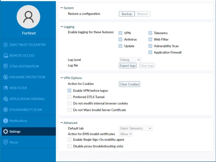
Task: Click the Clear logs button
Action: pyautogui.click(x=147, y=66)
